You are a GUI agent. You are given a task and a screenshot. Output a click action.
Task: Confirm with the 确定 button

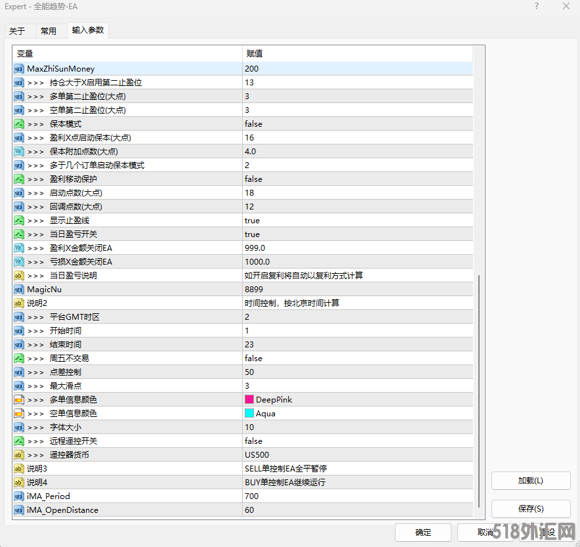click(x=423, y=533)
